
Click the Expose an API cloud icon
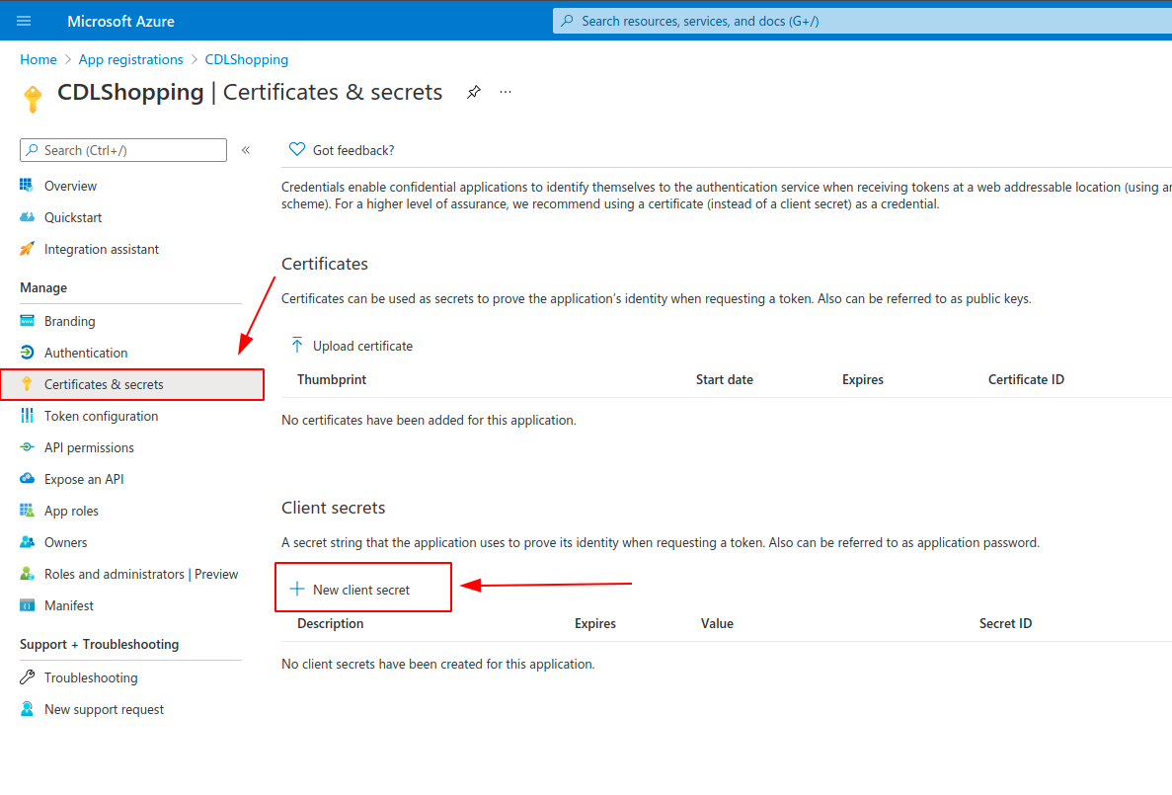tap(27, 479)
